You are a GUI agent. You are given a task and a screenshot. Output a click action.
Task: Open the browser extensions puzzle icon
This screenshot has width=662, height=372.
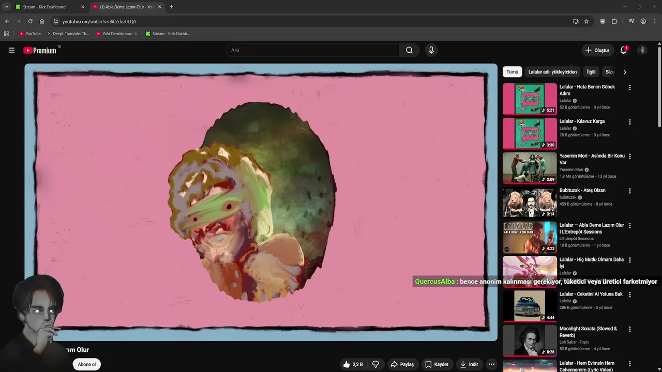614,21
